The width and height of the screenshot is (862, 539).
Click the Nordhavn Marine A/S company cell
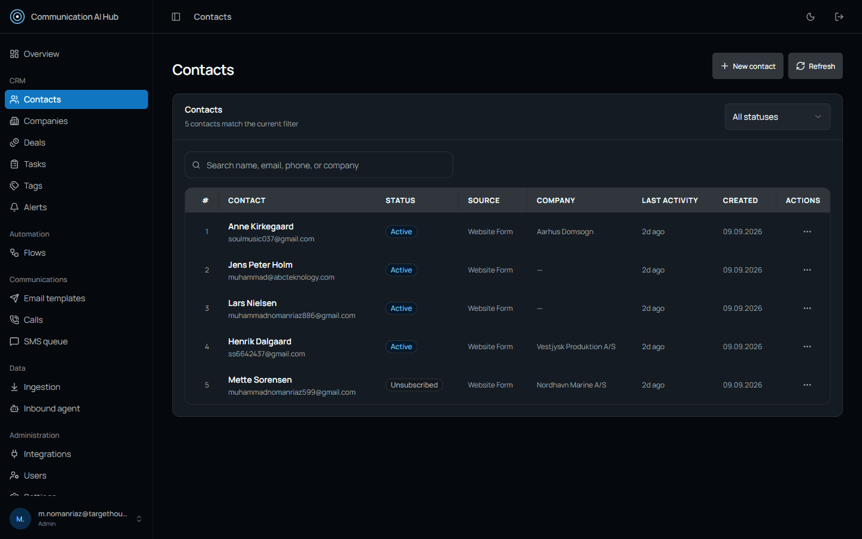click(571, 385)
